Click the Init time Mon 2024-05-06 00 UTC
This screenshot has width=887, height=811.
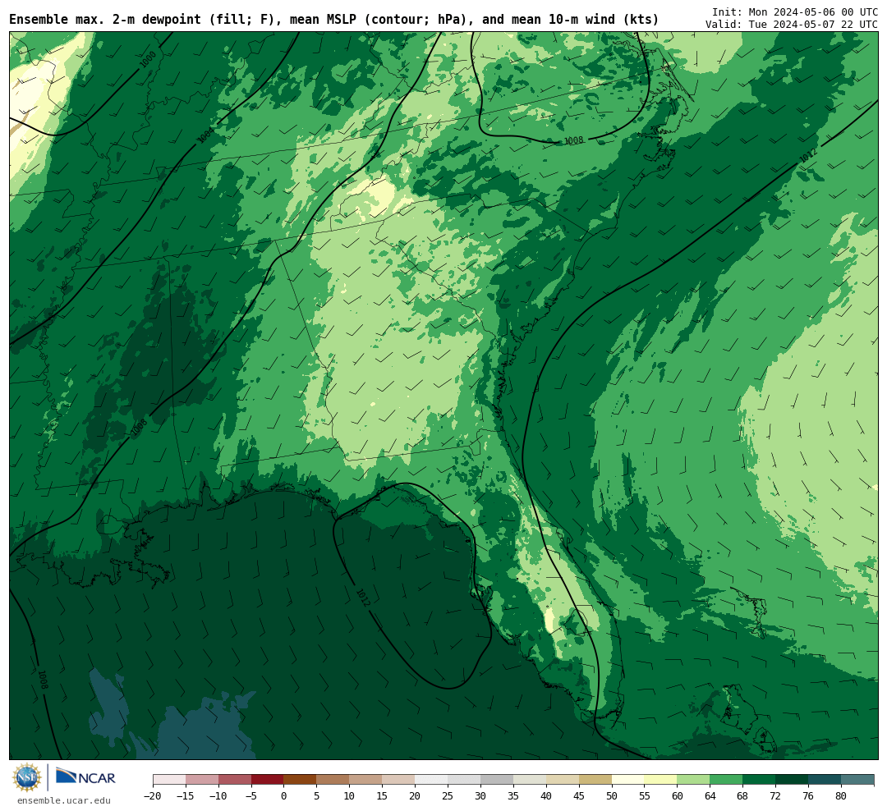(795, 11)
